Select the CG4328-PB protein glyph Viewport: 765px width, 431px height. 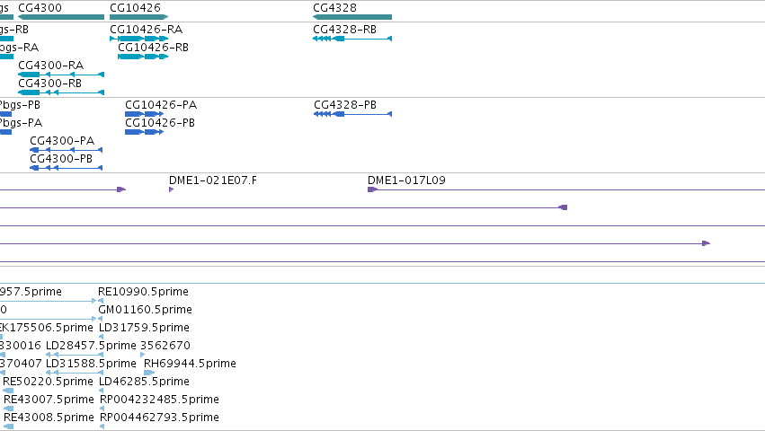[x=352, y=114]
